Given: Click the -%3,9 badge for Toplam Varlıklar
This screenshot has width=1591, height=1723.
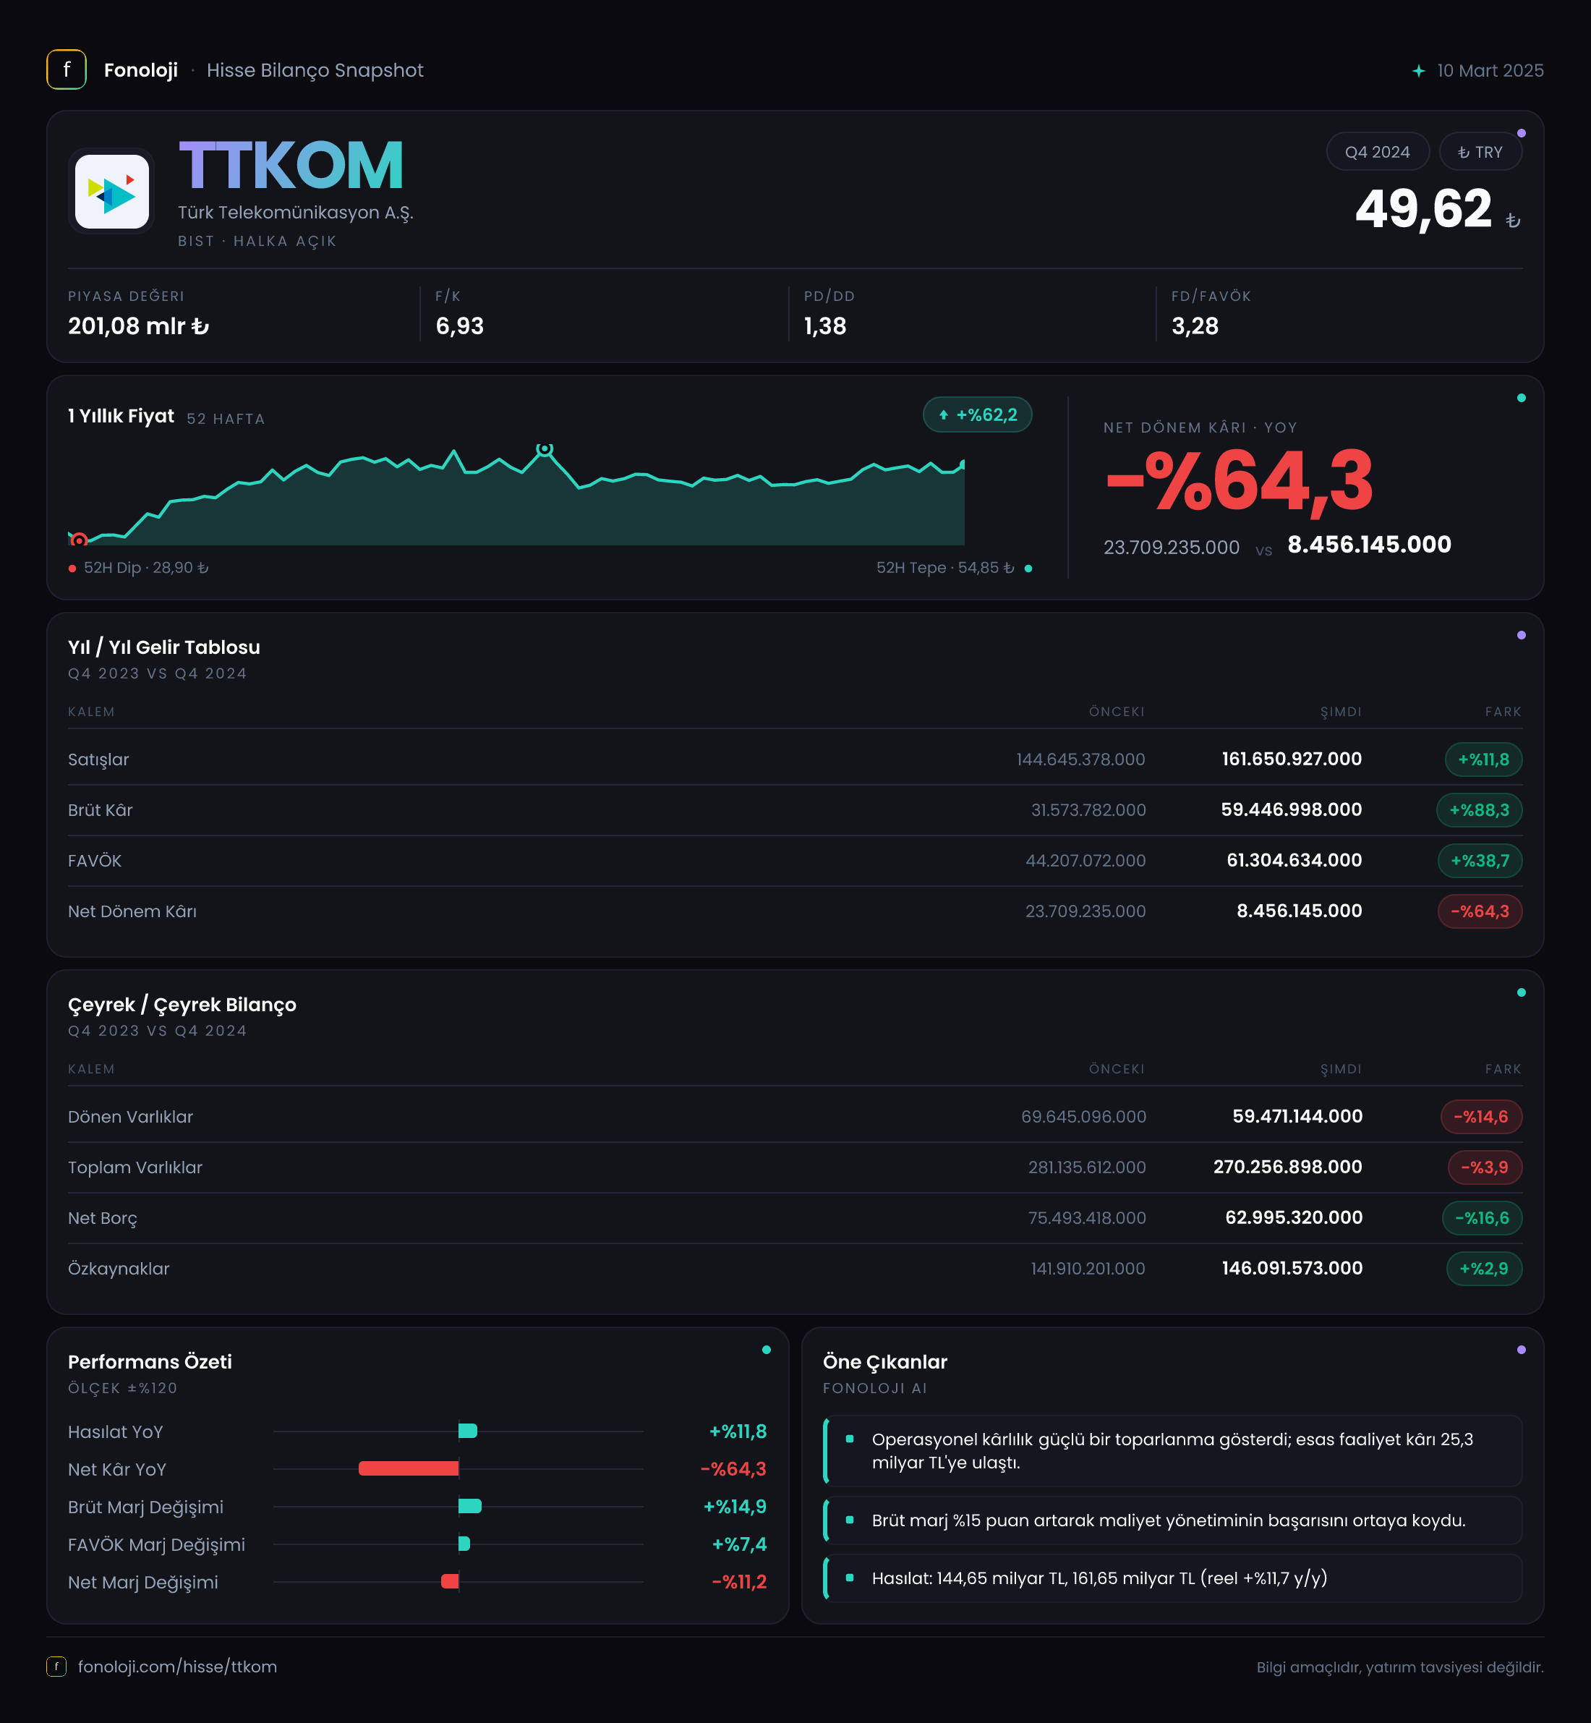Looking at the screenshot, I should click(1484, 1167).
